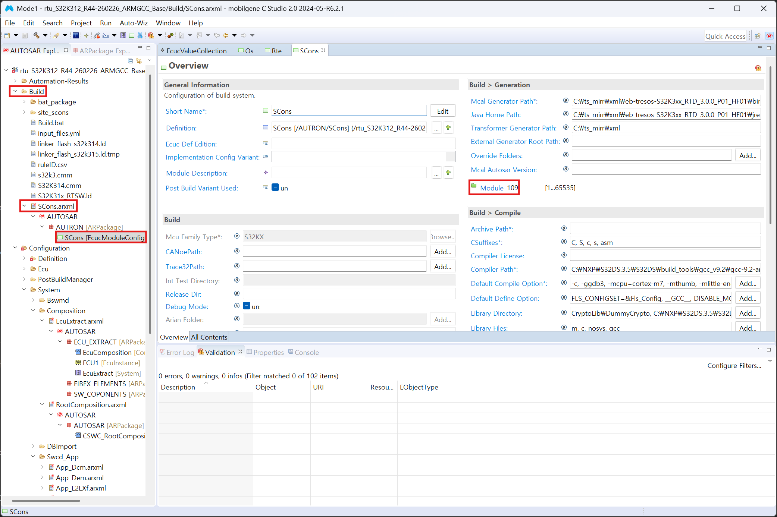Click the import arrow icon in toolbar
The width and height of the screenshot is (777, 517).
coord(106,35)
